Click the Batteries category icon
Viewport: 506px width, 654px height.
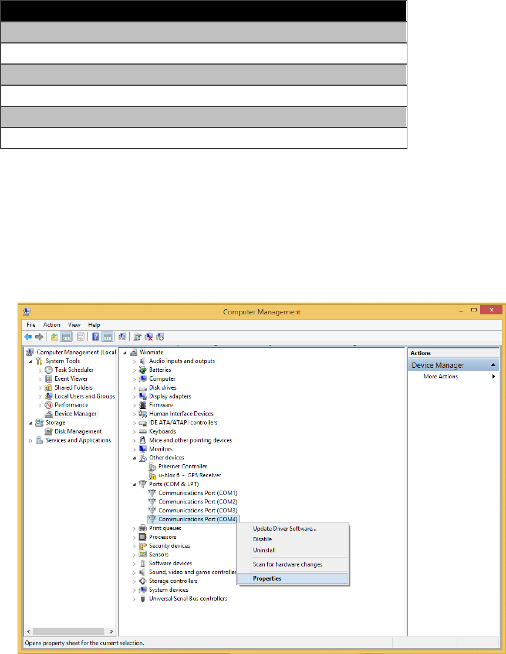[x=143, y=370]
